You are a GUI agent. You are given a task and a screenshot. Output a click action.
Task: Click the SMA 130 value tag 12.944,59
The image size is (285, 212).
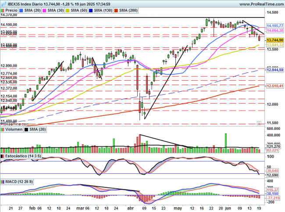click(x=275, y=69)
